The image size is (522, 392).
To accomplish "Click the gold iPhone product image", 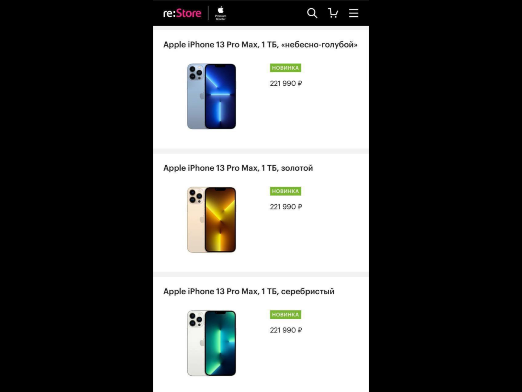I will click(211, 220).
